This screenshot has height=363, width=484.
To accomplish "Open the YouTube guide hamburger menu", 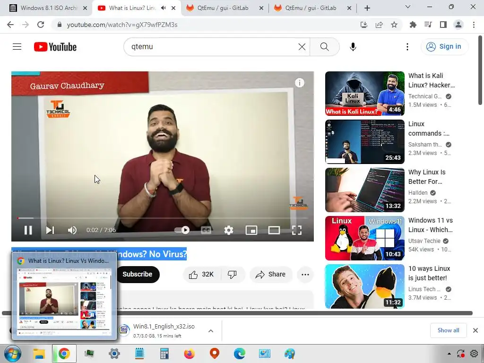I will click(17, 47).
